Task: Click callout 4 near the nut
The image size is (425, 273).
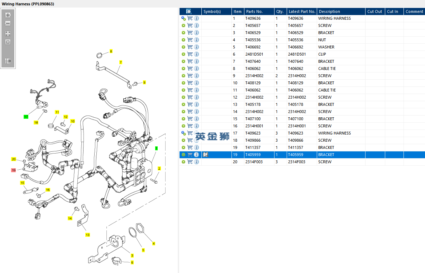Action: click(154, 244)
